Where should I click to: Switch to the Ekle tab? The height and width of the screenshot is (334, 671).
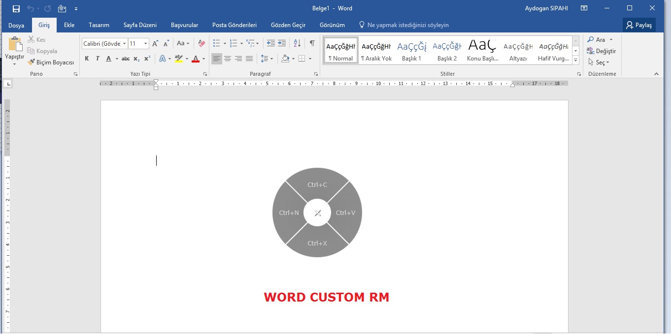click(69, 25)
